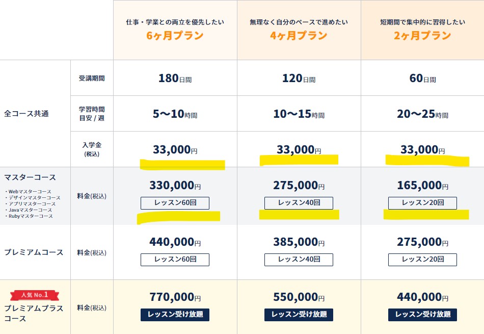Click レッスン受け放題 under 550,000円
The height and width of the screenshot is (334, 484).
[299, 315]
